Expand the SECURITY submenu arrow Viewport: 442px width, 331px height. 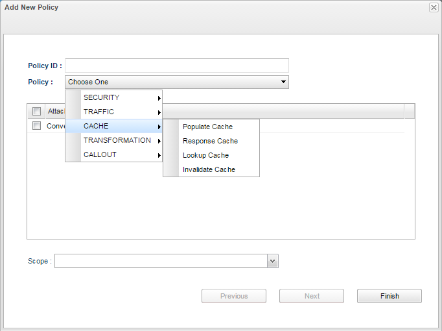[159, 98]
